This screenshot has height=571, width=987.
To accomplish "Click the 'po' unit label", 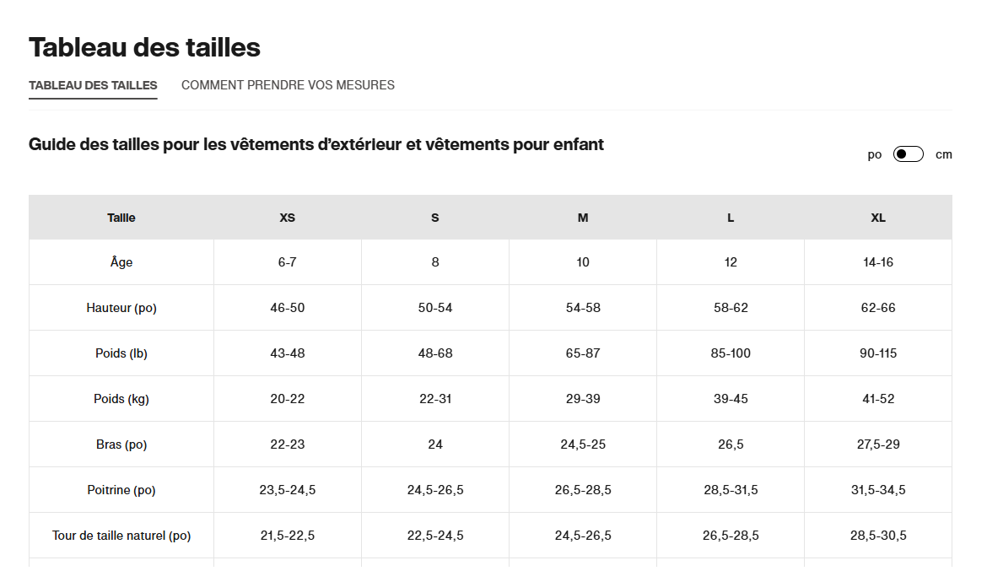I will click(875, 154).
